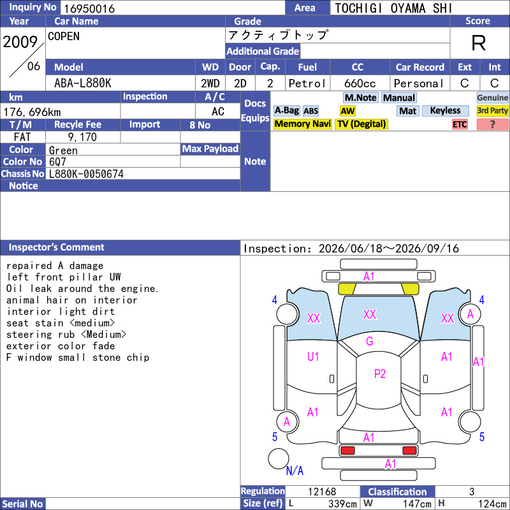510x510 pixels.
Task: Click the Genuine label badge
Action: (492, 98)
